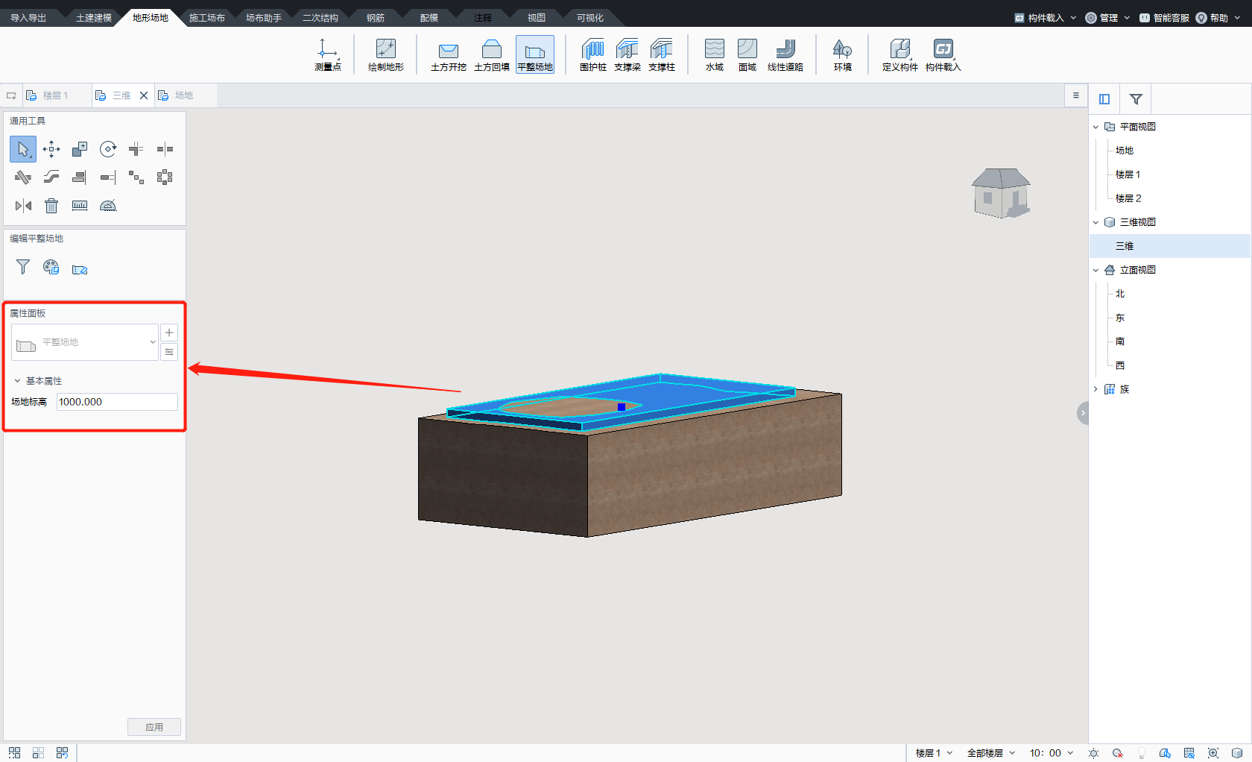Toggle the hidden-grid eye icon in status bar
The image size is (1252, 762).
point(1189,753)
